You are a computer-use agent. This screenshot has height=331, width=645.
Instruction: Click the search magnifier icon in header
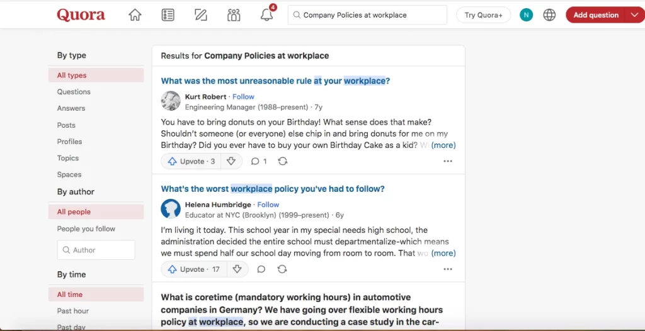pyautogui.click(x=297, y=15)
